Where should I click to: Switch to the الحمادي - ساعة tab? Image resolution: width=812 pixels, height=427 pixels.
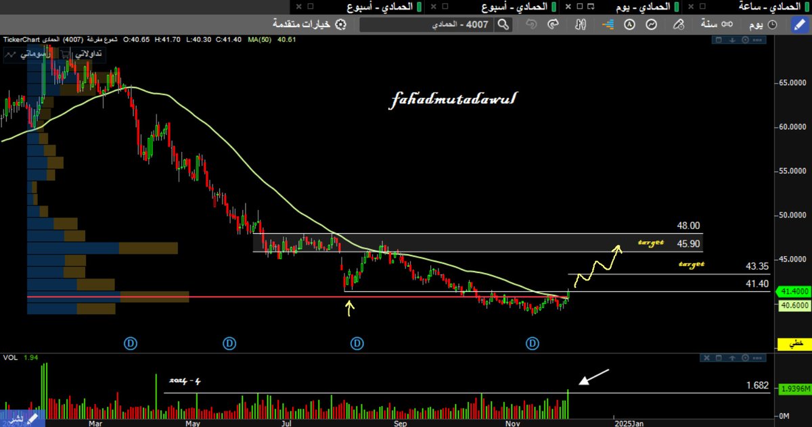pos(769,6)
